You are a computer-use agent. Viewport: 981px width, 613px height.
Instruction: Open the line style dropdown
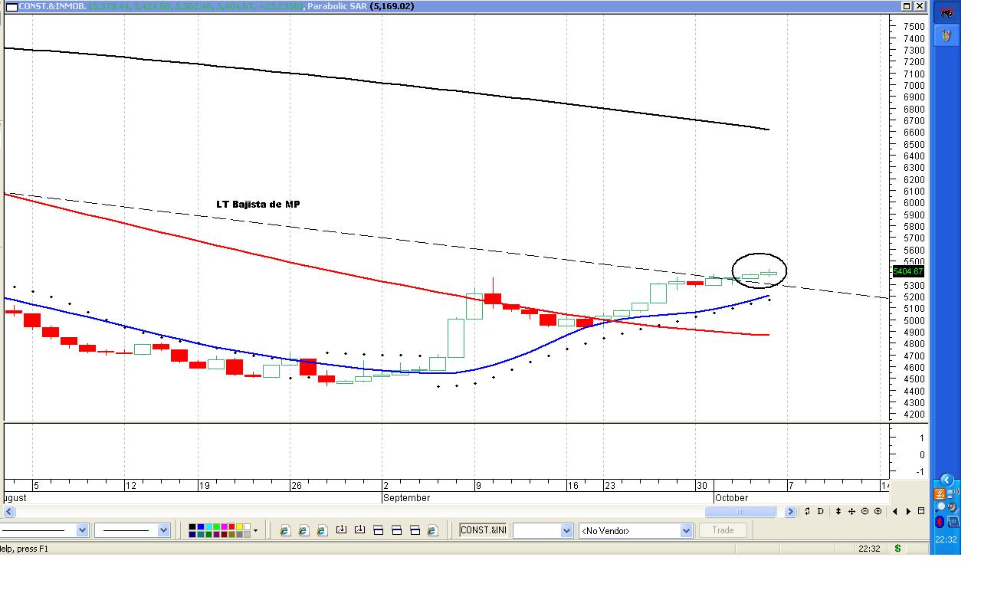pyautogui.click(x=82, y=530)
